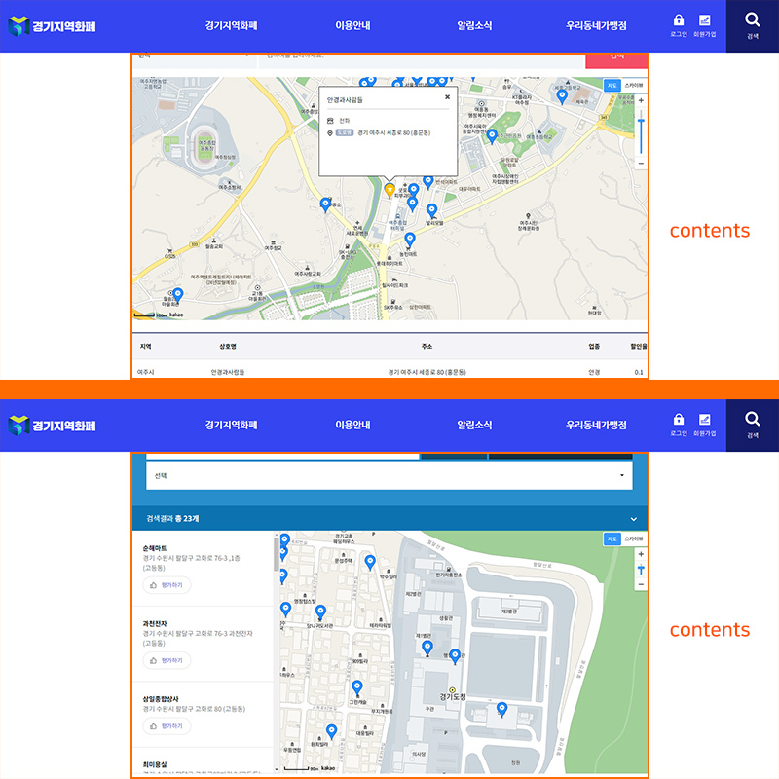Click the popup address 경기 여주시 세종로 80
Image resolution: width=779 pixels, height=779 pixels.
tap(394, 133)
